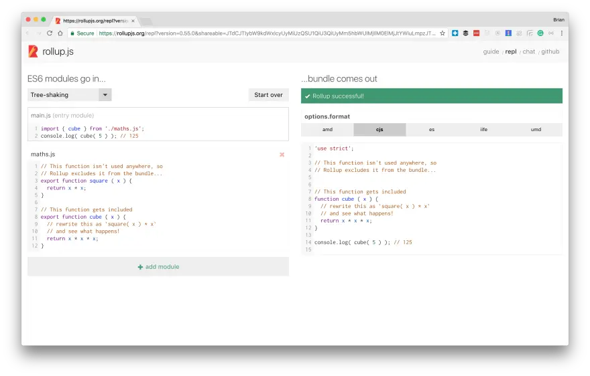Viewport: 590px width, 376px height.
Task: Open the repl link
Action: [x=511, y=52]
